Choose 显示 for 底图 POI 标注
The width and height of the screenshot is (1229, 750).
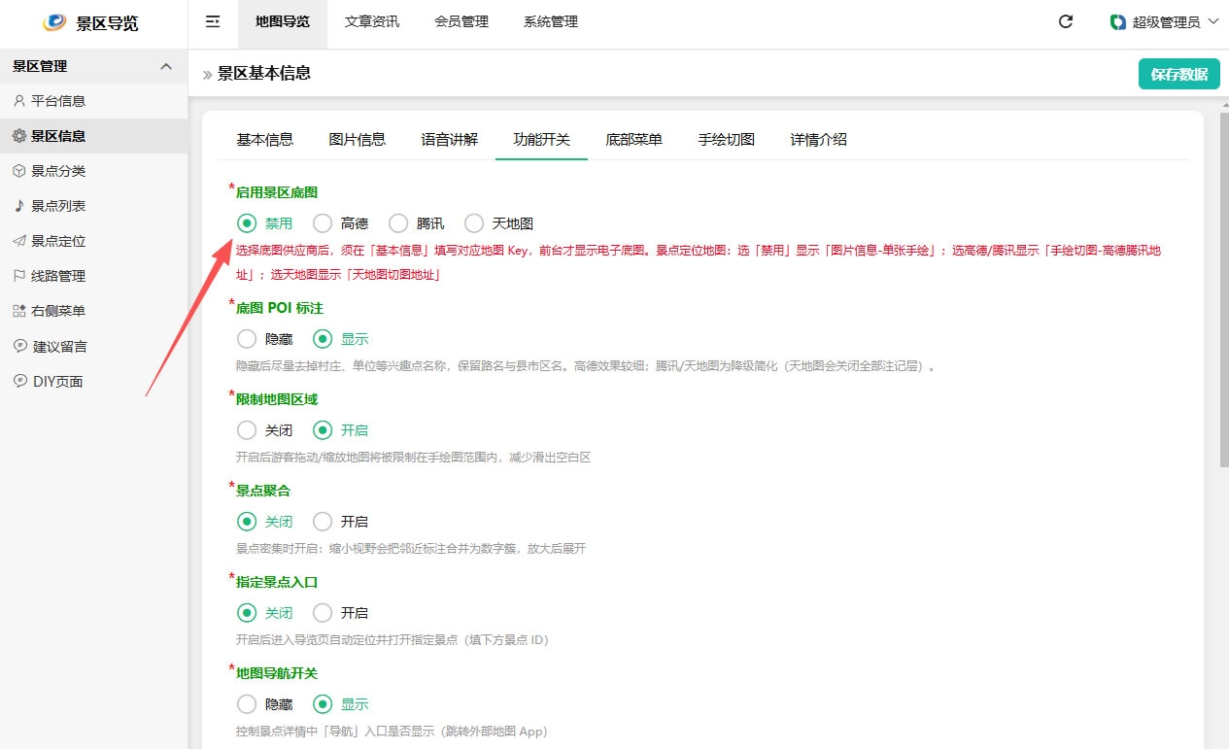click(x=323, y=339)
